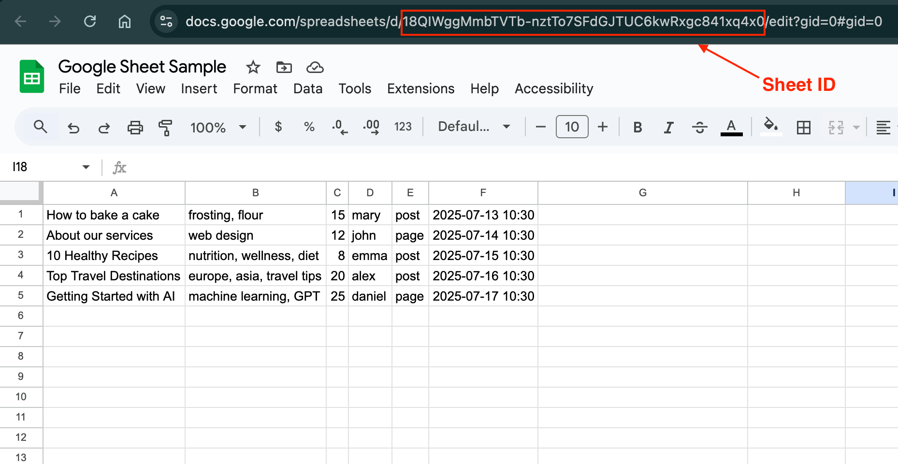Toggle strikethrough formatting
The height and width of the screenshot is (464, 898).
[x=700, y=127]
